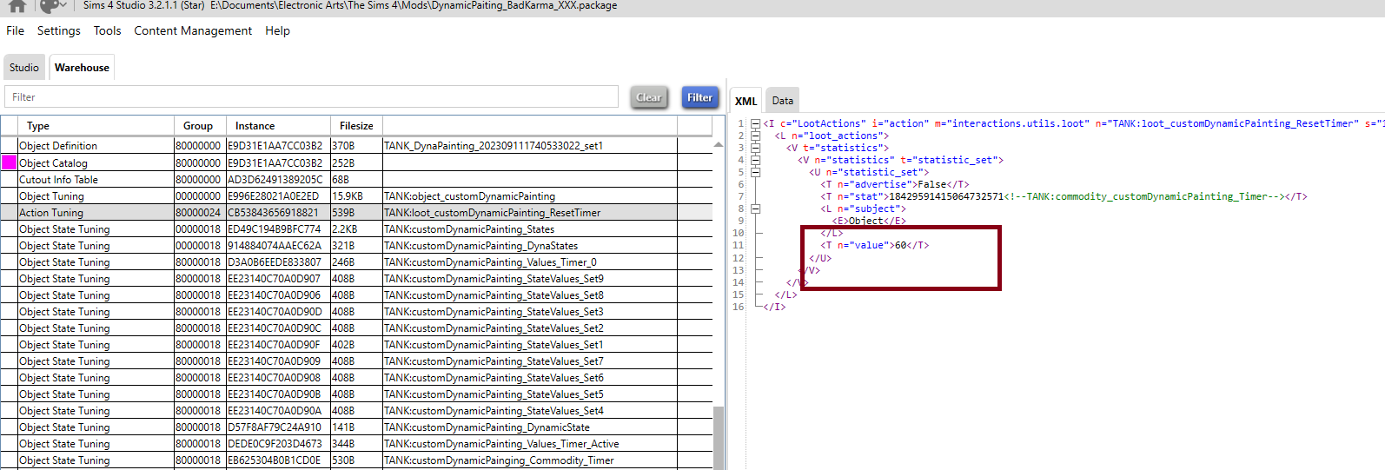Collapse XML line 2 loot_actions node
This screenshot has width=1385, height=470.
[756, 136]
